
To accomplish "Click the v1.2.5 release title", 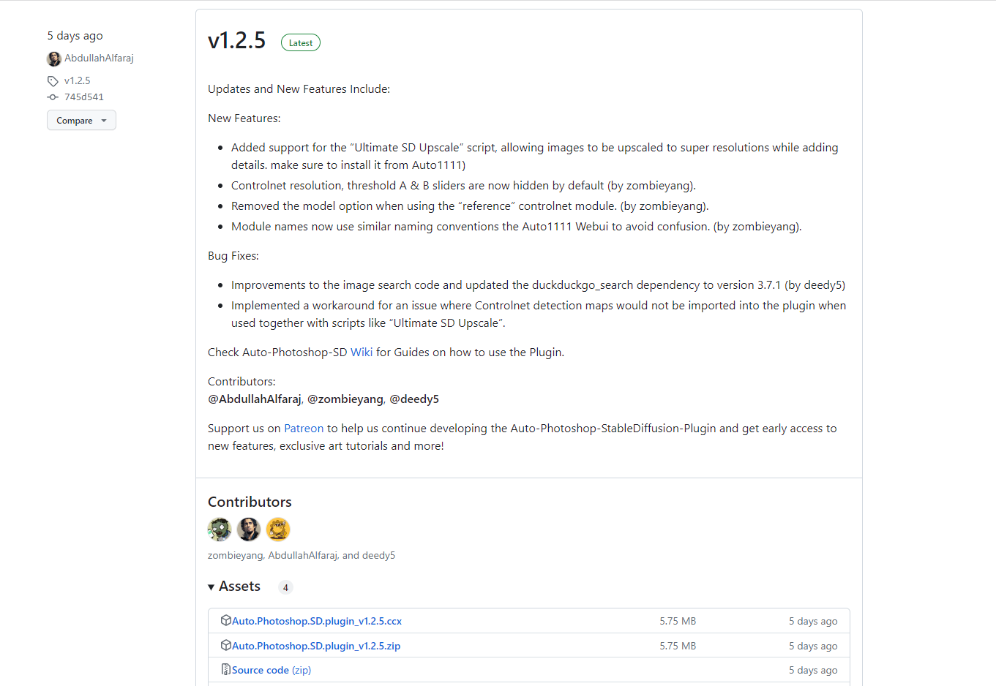I will (x=236, y=41).
